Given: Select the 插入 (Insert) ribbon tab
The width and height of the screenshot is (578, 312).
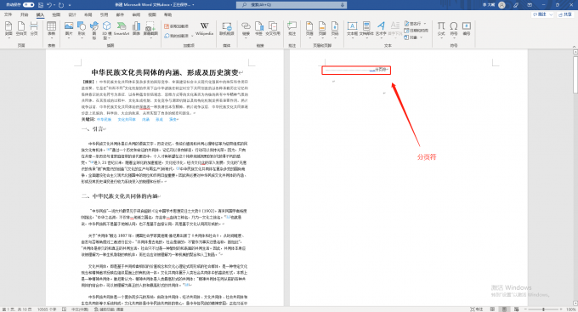Looking at the screenshot, I should coord(40,14).
